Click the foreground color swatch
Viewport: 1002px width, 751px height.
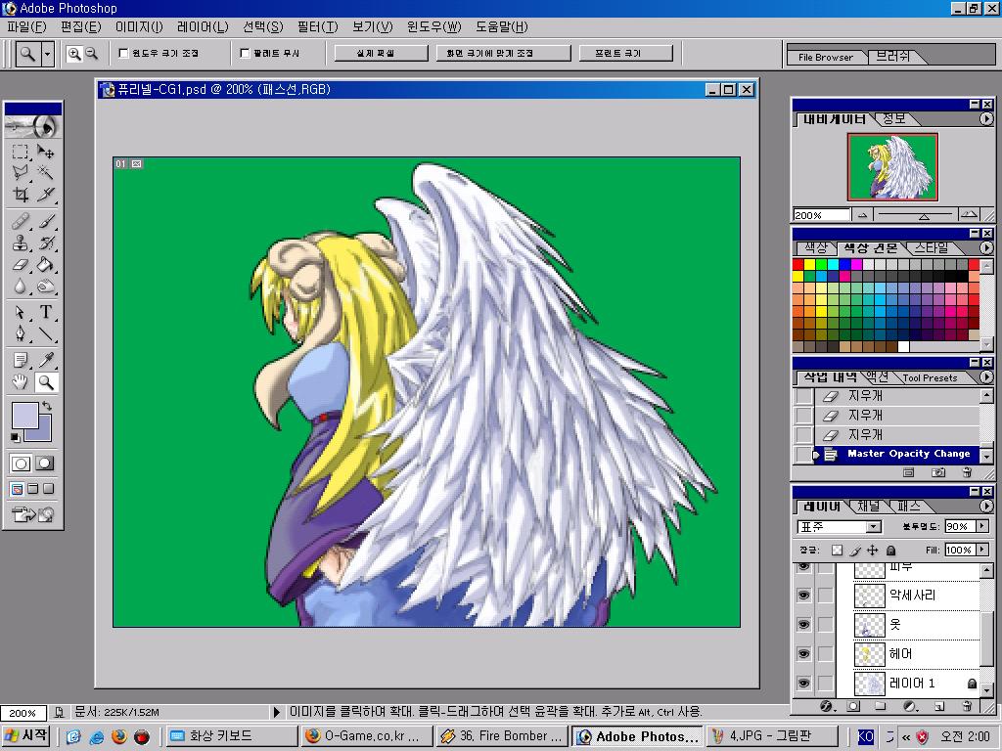pyautogui.click(x=23, y=414)
